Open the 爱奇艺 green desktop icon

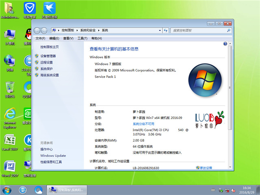pyautogui.click(x=27, y=116)
